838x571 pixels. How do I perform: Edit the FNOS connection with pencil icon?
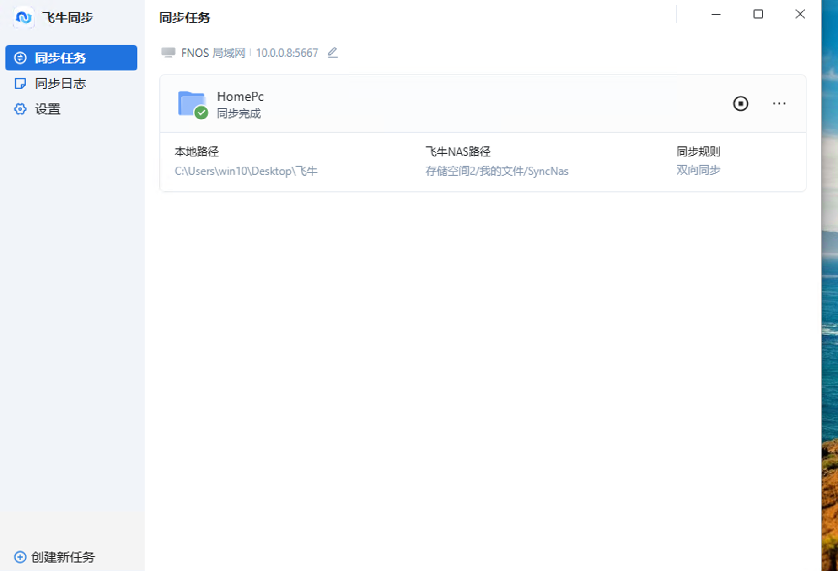click(x=333, y=53)
